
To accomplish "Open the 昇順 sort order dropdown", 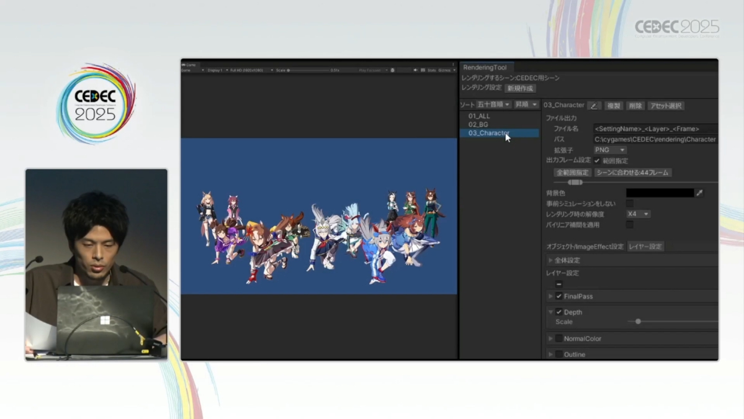I will click(x=526, y=104).
